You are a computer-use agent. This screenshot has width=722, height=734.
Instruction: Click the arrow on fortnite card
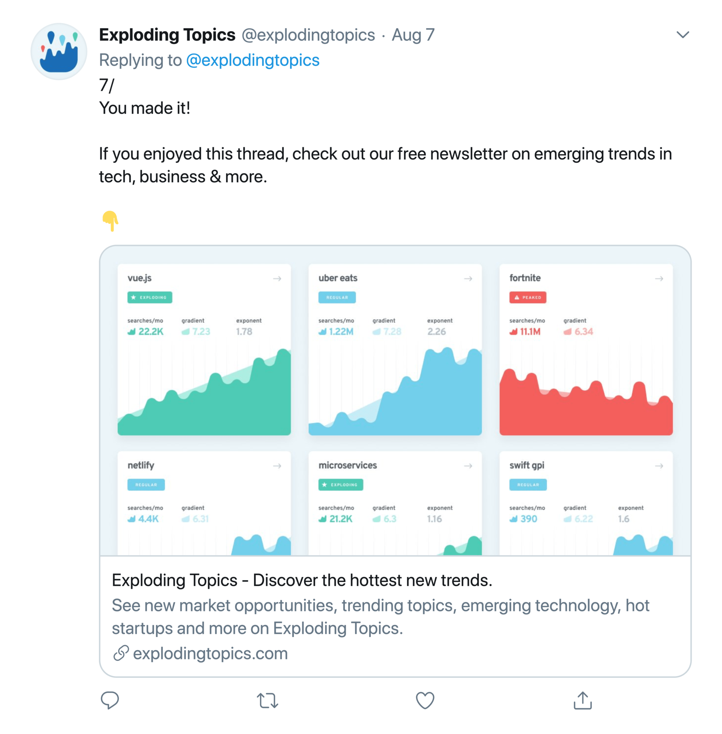(x=659, y=279)
